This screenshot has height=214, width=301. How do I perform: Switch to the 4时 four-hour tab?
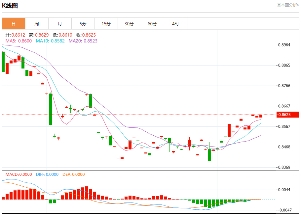click(175, 24)
